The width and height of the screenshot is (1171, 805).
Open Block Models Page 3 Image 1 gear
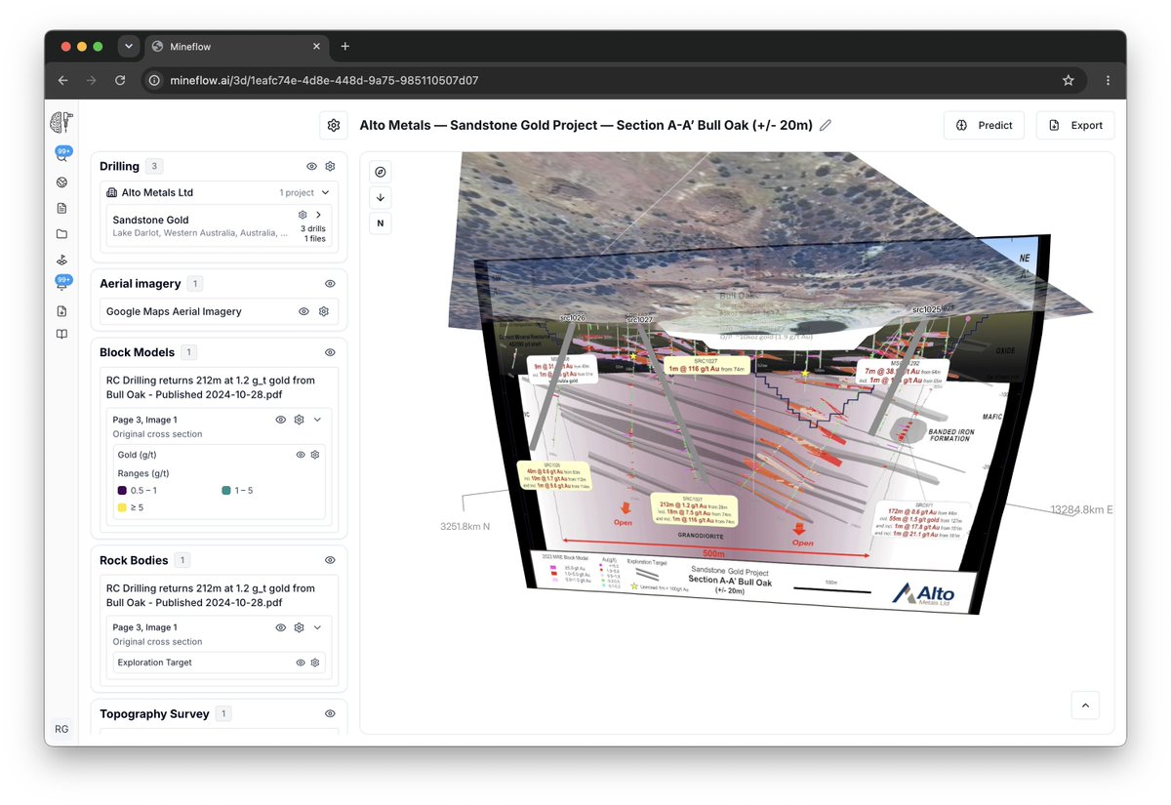[x=300, y=420]
